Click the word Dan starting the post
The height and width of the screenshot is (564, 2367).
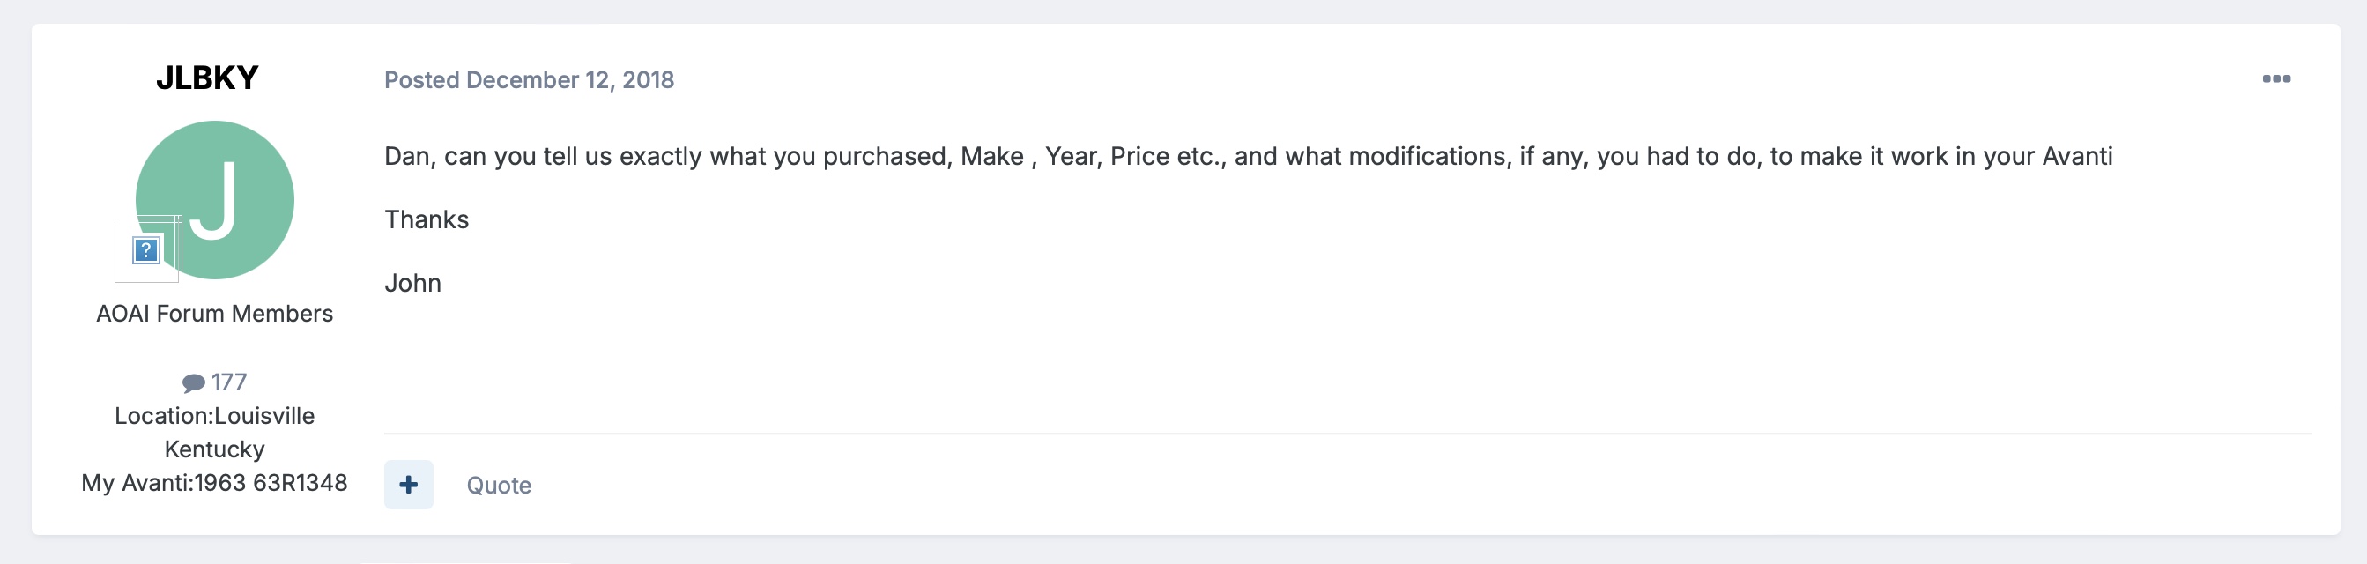(406, 157)
